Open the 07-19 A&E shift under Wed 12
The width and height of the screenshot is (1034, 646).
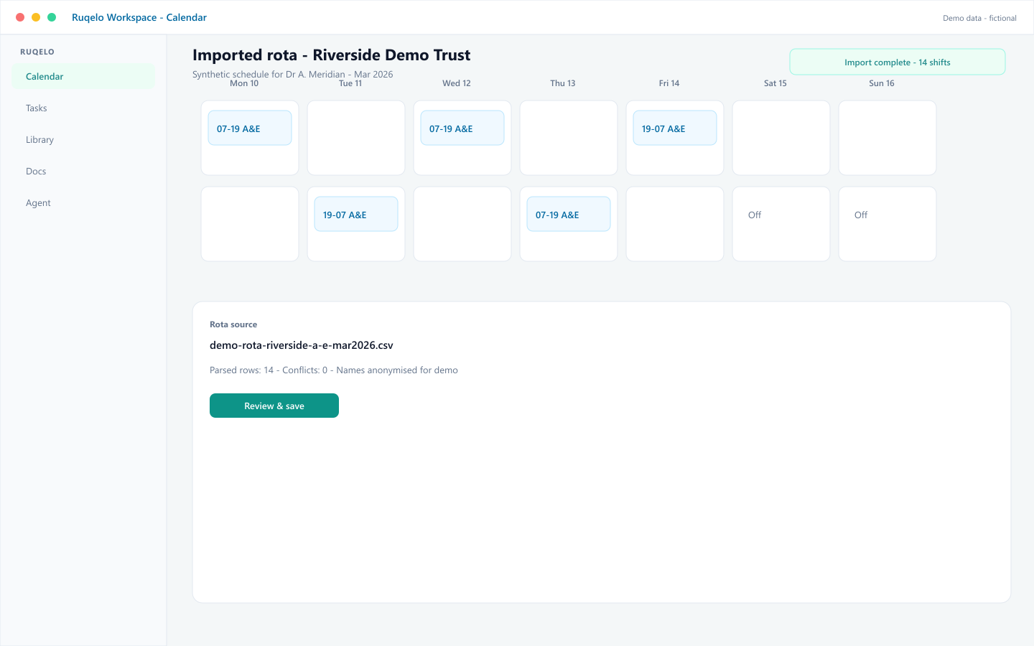(462, 128)
